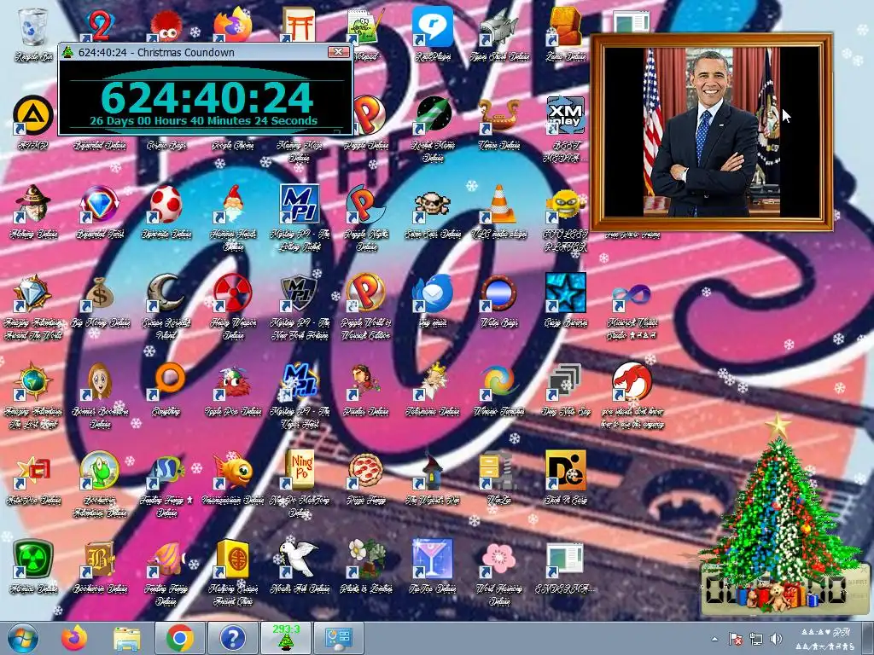Viewport: 874px width, 655px height.
Task: Open The Wizard's Pen shortcut
Action: 433,470
